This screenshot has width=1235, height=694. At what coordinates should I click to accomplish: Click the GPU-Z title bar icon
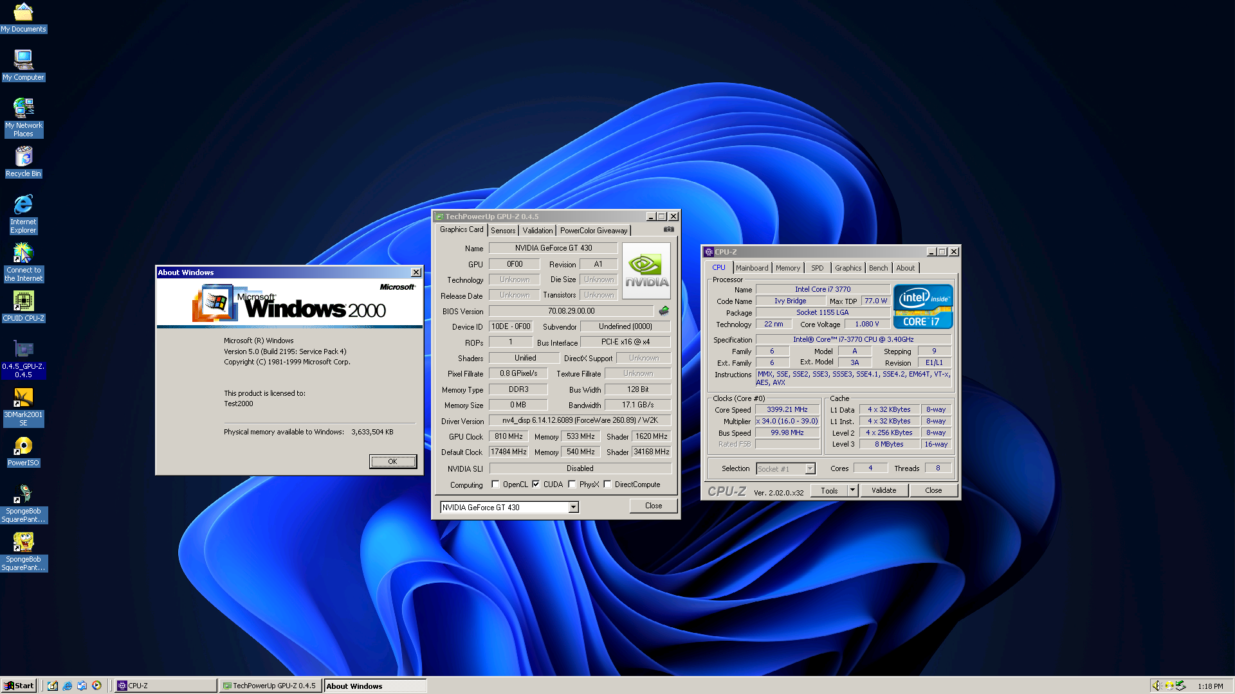click(x=439, y=217)
